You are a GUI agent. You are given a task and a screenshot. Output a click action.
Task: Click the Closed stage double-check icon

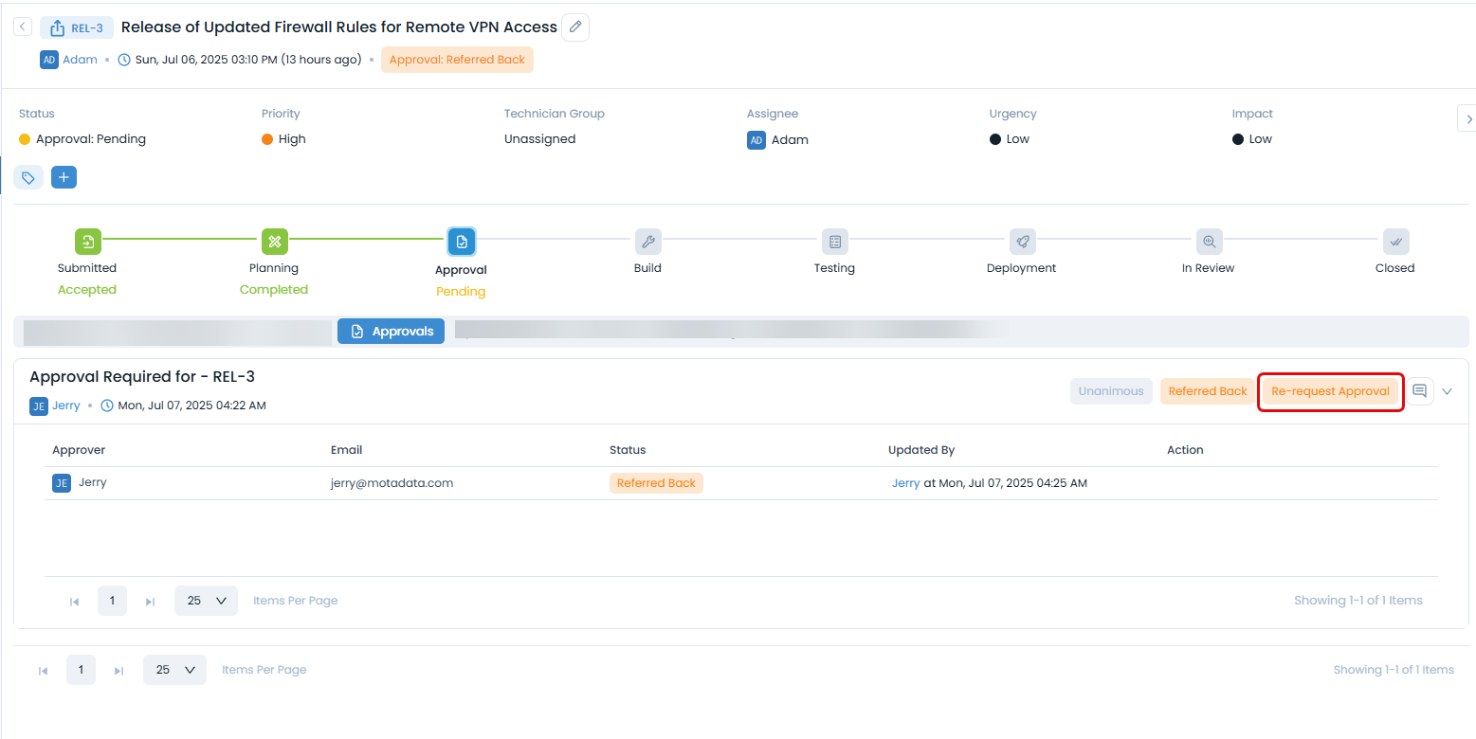1394,242
